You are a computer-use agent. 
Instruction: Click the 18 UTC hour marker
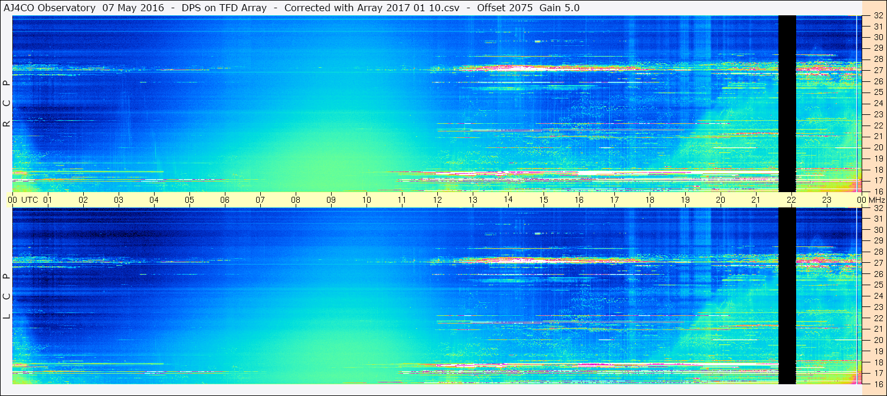click(650, 200)
